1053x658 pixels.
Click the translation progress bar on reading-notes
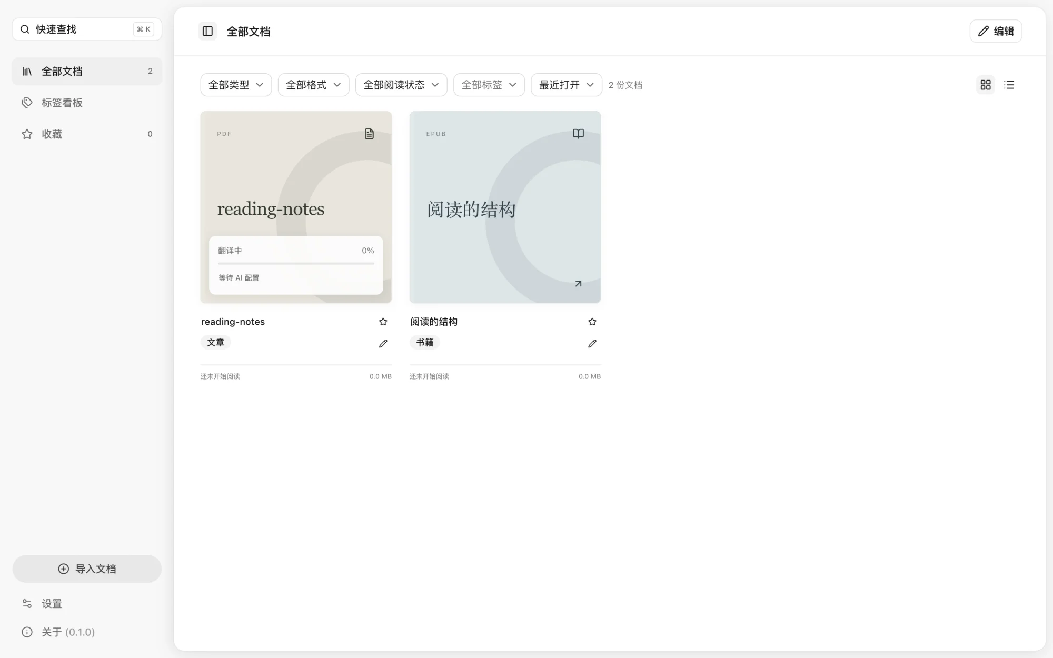(x=296, y=263)
